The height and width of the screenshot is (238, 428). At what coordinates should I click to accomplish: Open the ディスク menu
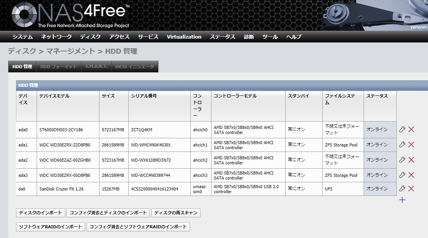91,37
